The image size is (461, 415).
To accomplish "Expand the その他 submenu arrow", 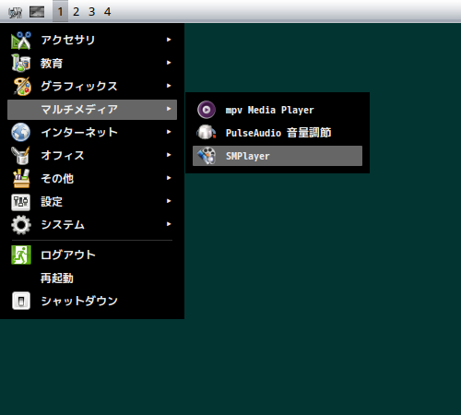I will pyautogui.click(x=169, y=178).
